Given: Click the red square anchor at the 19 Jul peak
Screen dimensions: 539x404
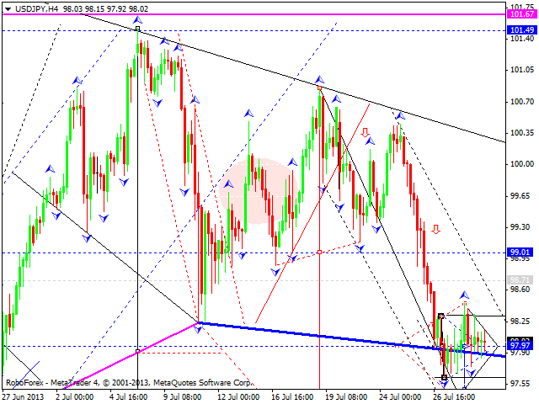Looking at the screenshot, I should 320,88.
